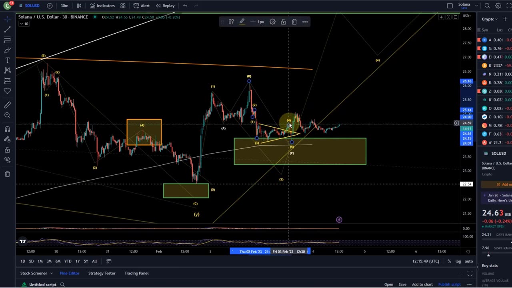This screenshot has width=512, height=288.
Task: Select the 1D date range
Action: pyautogui.click(x=23, y=261)
